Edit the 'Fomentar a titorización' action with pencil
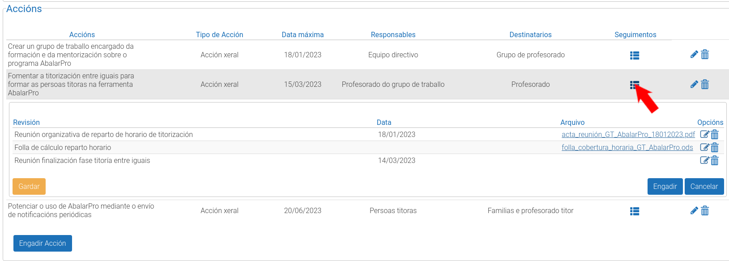The image size is (729, 261). click(x=694, y=84)
